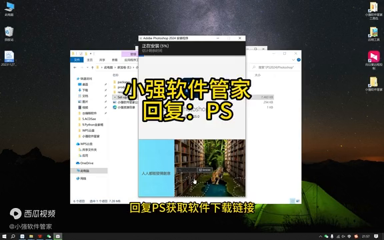384x240 pixels.
Task: Open the volume tray icon
Action: [343, 236]
